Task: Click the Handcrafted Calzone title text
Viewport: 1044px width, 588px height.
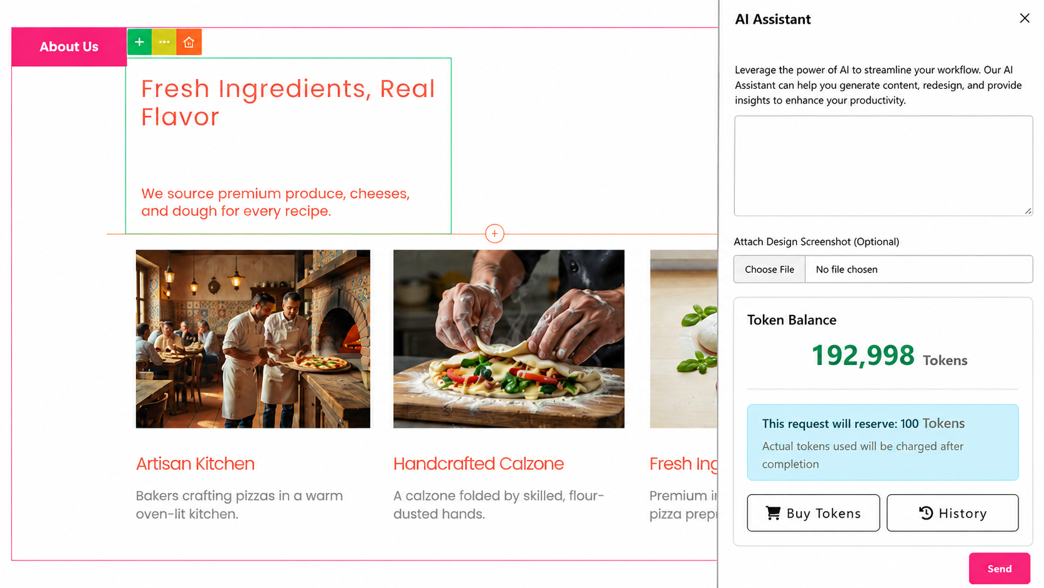Action: click(478, 464)
